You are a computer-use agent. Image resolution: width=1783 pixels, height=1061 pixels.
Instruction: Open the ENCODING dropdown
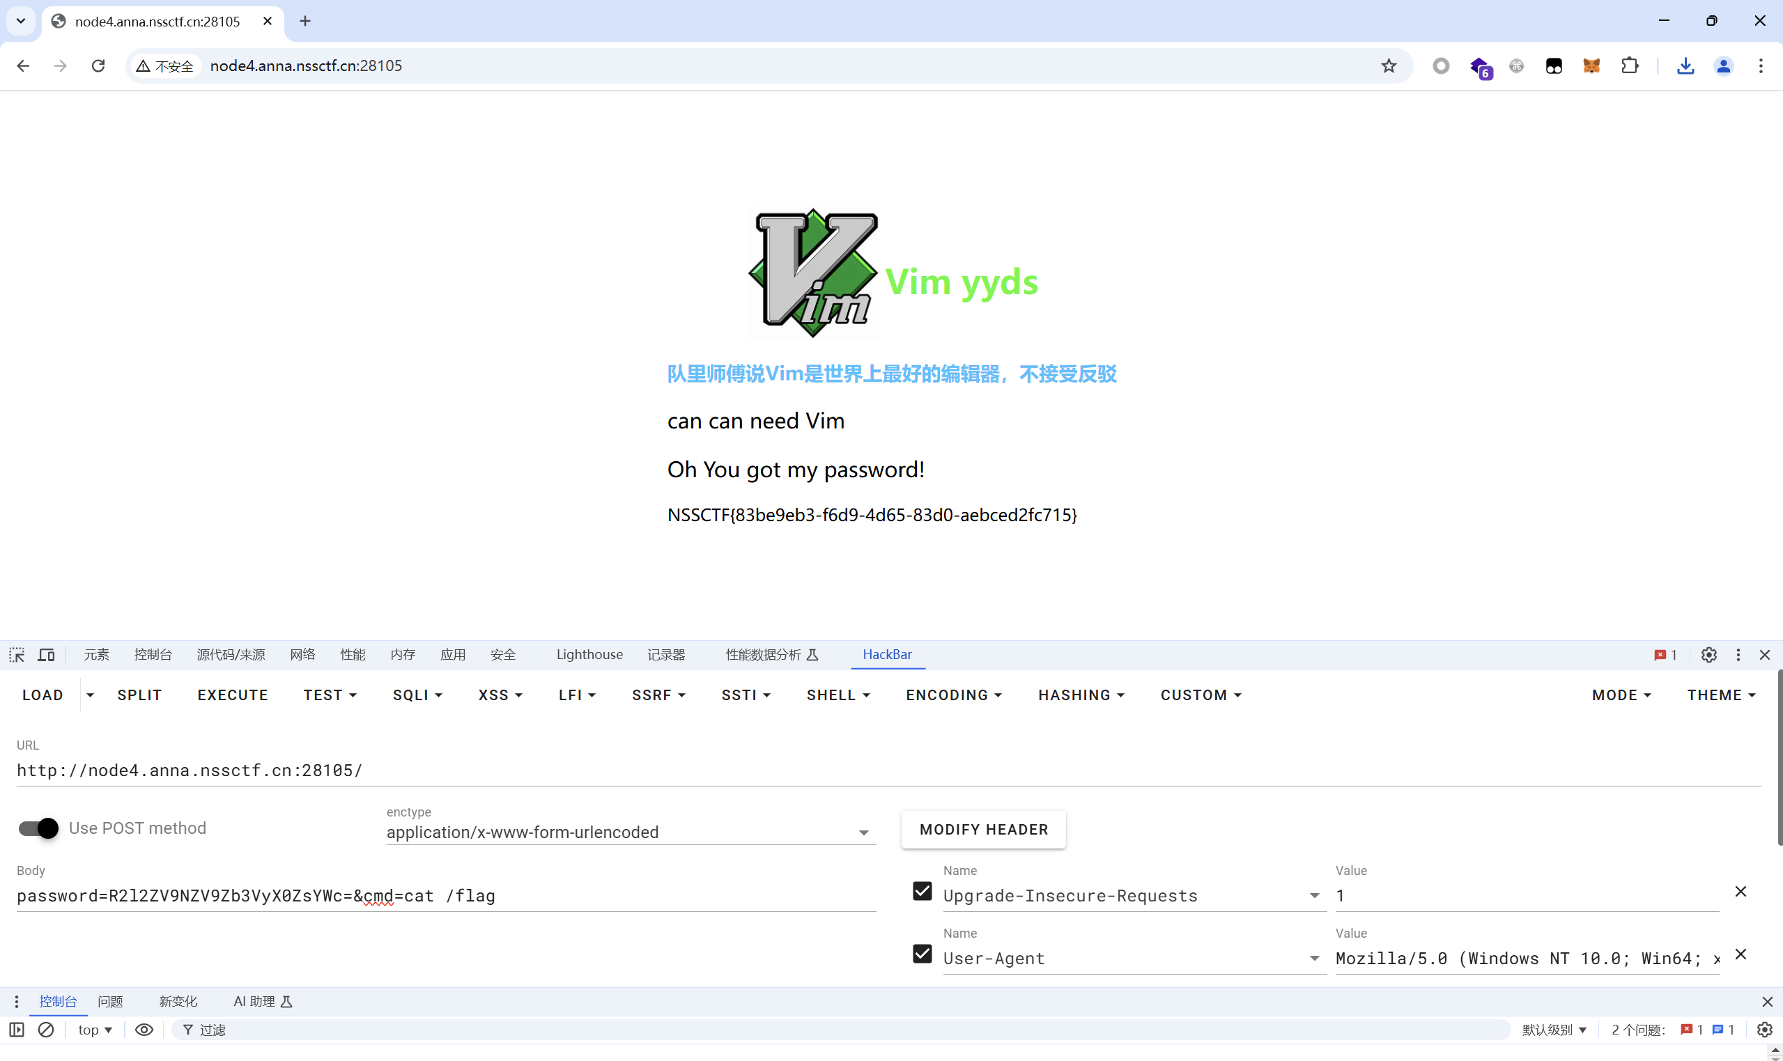954,695
